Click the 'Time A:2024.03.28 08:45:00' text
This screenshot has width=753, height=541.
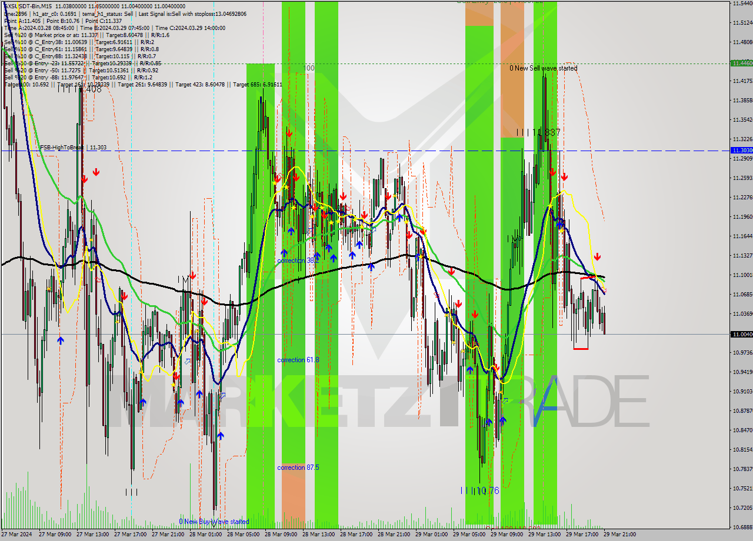point(39,28)
